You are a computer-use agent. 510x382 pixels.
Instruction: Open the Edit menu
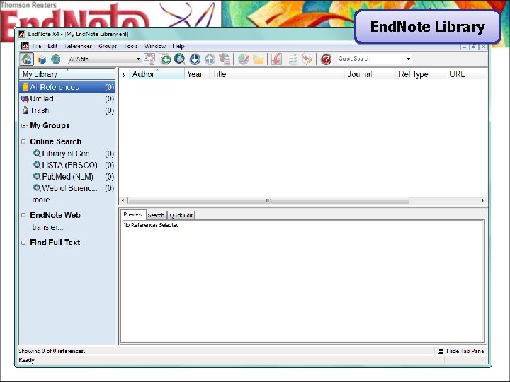(52, 46)
